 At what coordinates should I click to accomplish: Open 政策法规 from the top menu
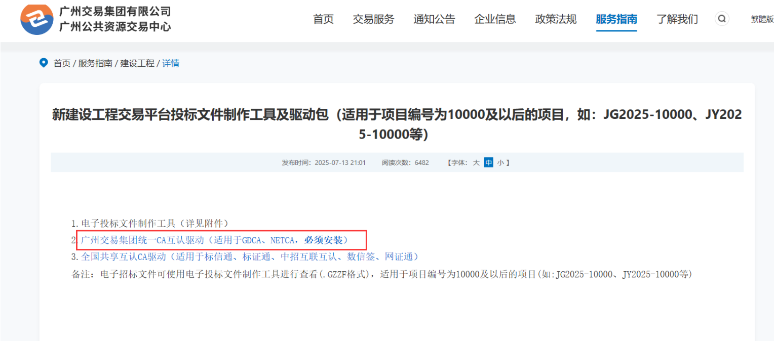click(x=556, y=19)
